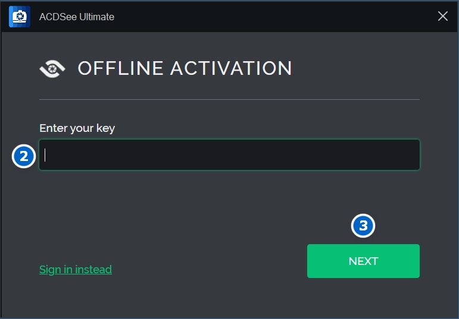The width and height of the screenshot is (459, 319).
Task: Click the word key in the field label
Action: click(106, 128)
